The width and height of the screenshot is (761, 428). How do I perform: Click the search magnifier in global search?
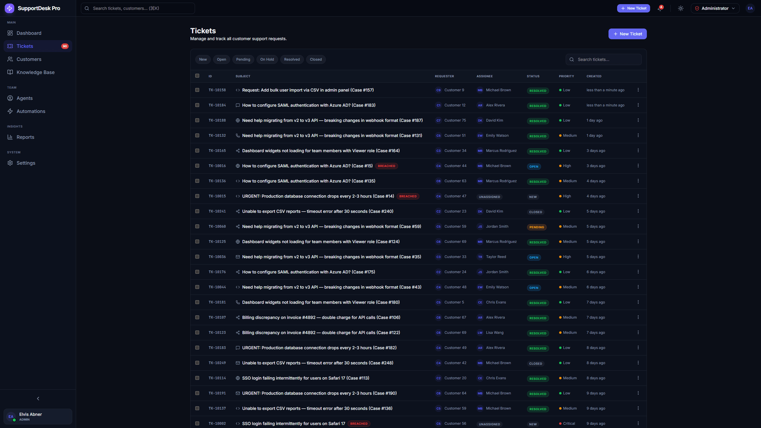tap(87, 8)
